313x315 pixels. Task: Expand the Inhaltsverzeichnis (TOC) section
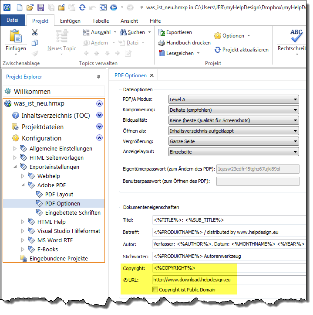click(99, 115)
